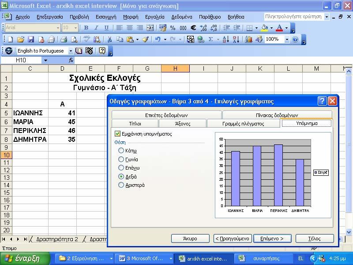This screenshot has width=353, height=265.
Task: Select Δεξιά legend position
Action: pos(121,176)
